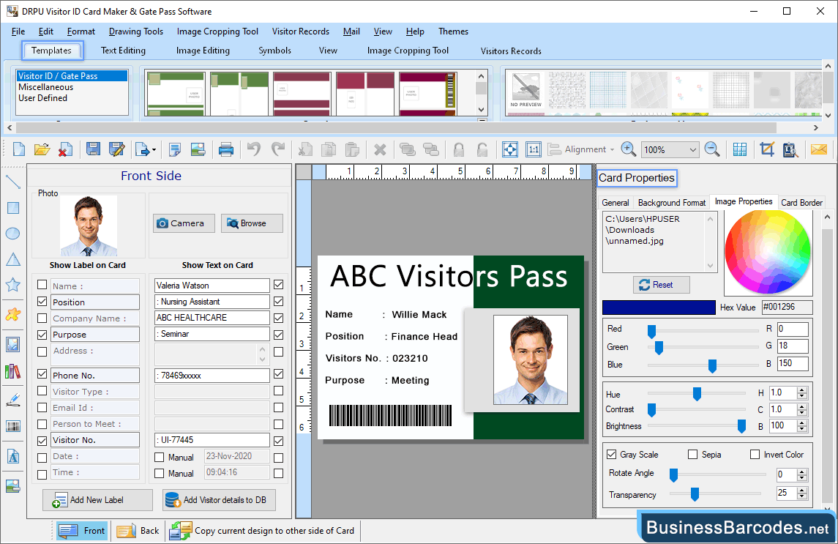This screenshot has width=838, height=544.
Task: Enable the Address label checkbox
Action: tap(42, 351)
